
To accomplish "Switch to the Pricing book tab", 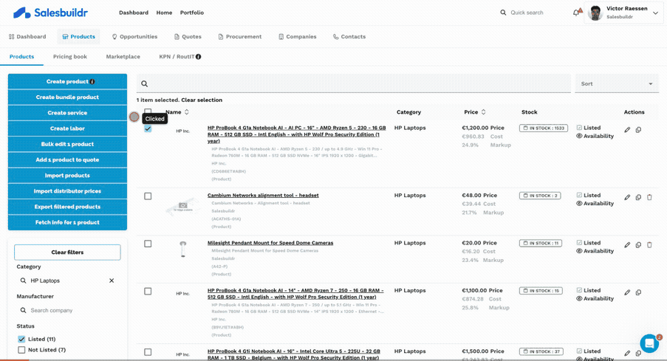I will 69,57.
